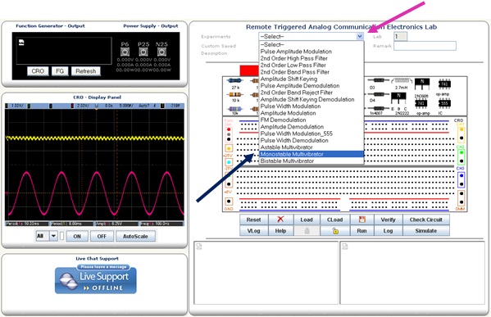The image size is (491, 317).
Task: Toggle the P25 power supply button
Action: 143,52
